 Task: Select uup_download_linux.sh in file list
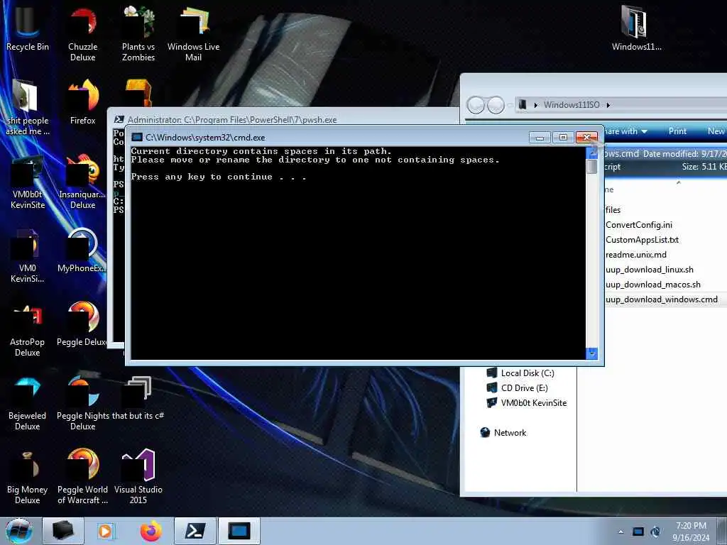(650, 269)
